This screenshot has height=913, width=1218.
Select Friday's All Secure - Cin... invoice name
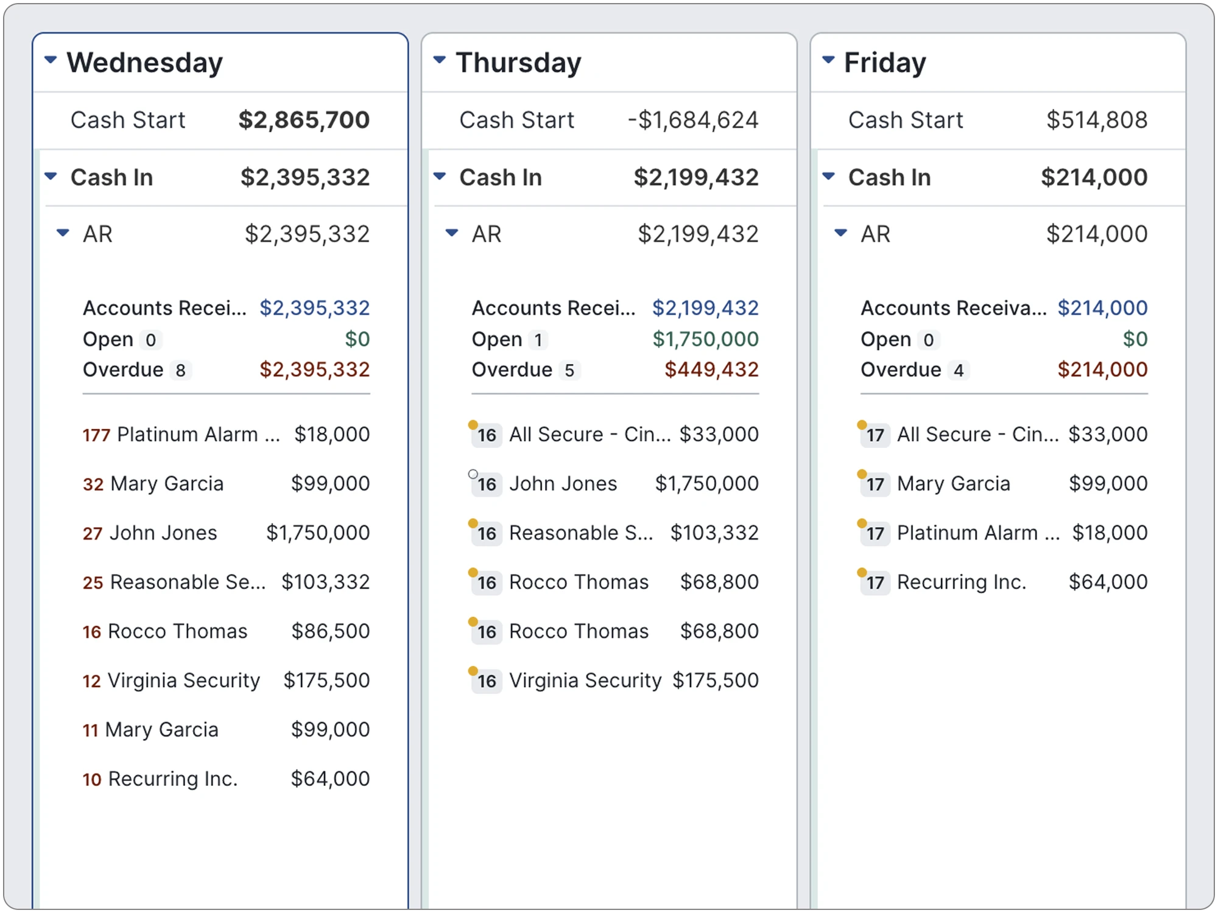coord(978,435)
